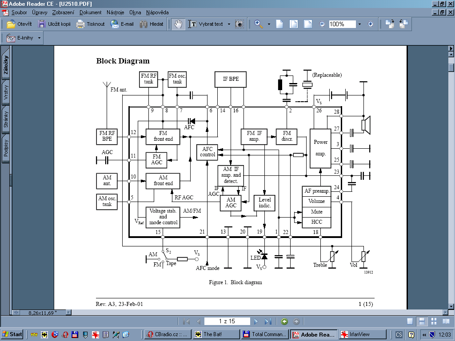455x341 pixels.
Task: Click the next view button
Action: click(x=296, y=321)
